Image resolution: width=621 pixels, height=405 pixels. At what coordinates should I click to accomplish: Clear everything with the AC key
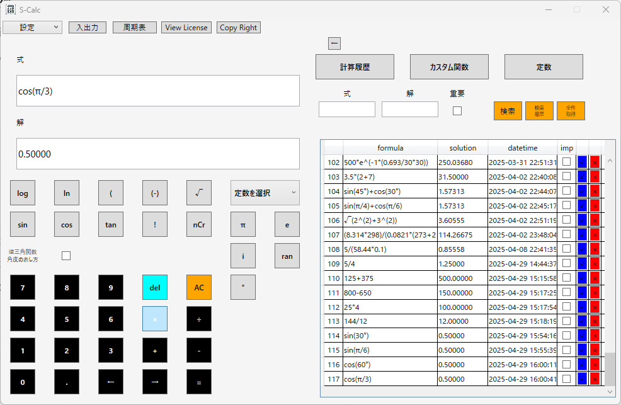click(x=199, y=287)
